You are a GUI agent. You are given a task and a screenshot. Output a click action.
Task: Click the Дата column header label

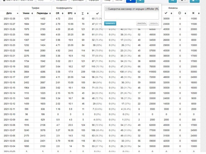point(9,13)
